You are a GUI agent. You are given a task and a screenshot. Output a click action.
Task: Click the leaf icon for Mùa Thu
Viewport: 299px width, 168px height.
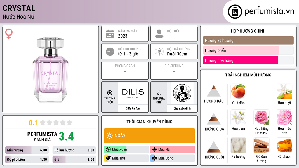108,158
